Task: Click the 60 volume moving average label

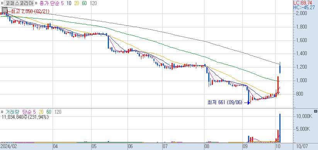Action: (x=49, y=112)
